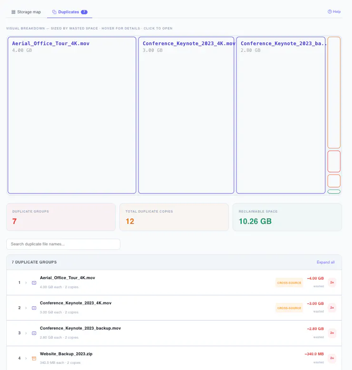Click '2.80 GB each · 2 copies' text
This screenshot has width=352, height=370.
point(59,338)
